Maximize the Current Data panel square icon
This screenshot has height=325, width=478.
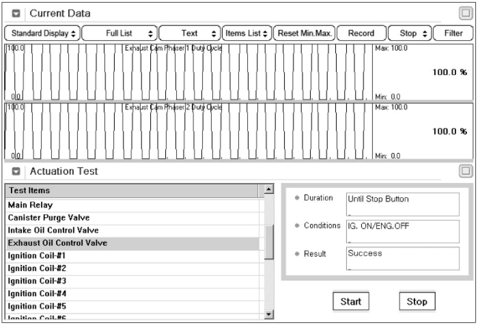pos(465,14)
